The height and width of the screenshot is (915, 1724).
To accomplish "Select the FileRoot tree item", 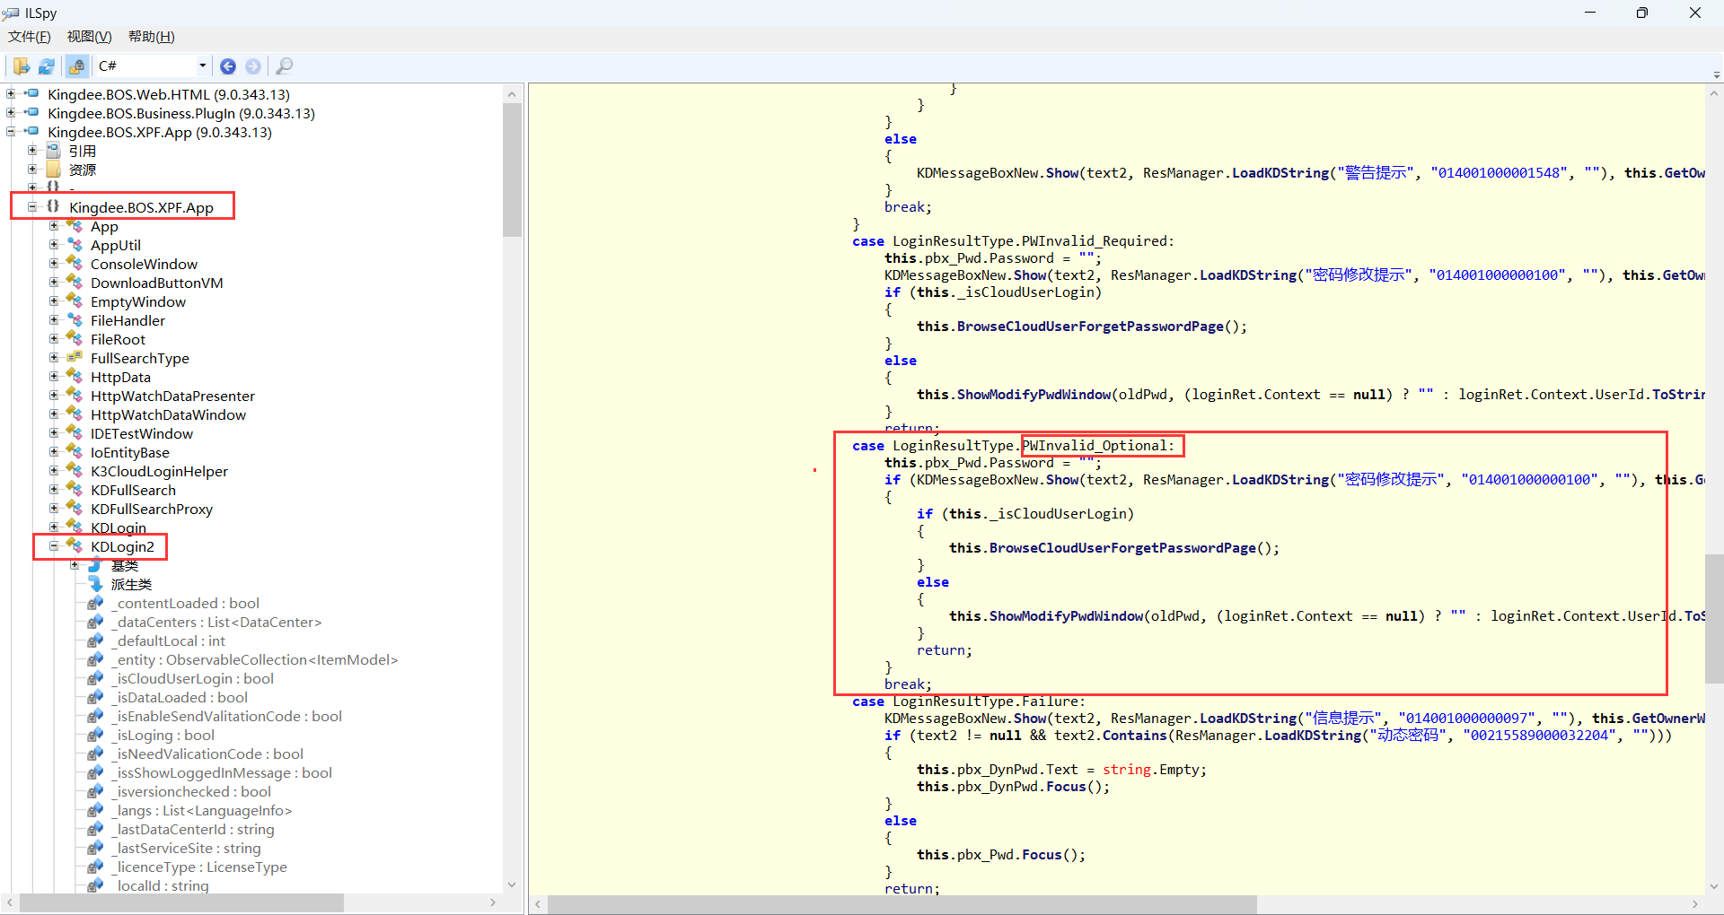I will pyautogui.click(x=118, y=339).
